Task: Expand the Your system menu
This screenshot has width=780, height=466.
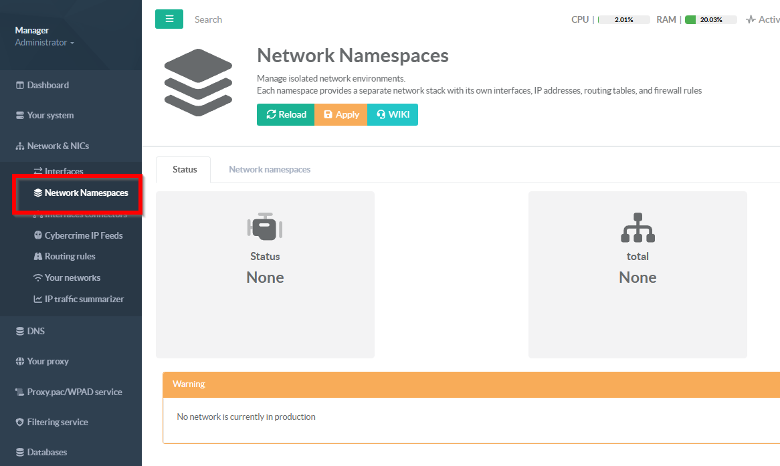Action: pos(50,115)
